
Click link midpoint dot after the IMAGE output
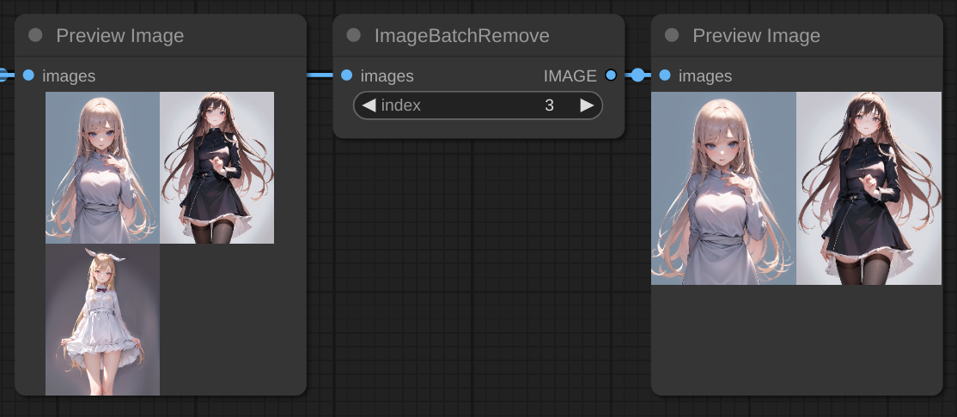pyautogui.click(x=637, y=76)
